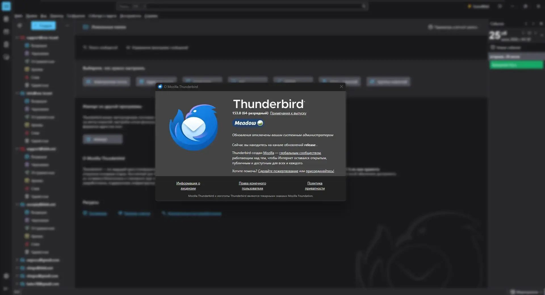Click the 'release' update channel word
This screenshot has width=545, height=295.
click(x=310, y=145)
